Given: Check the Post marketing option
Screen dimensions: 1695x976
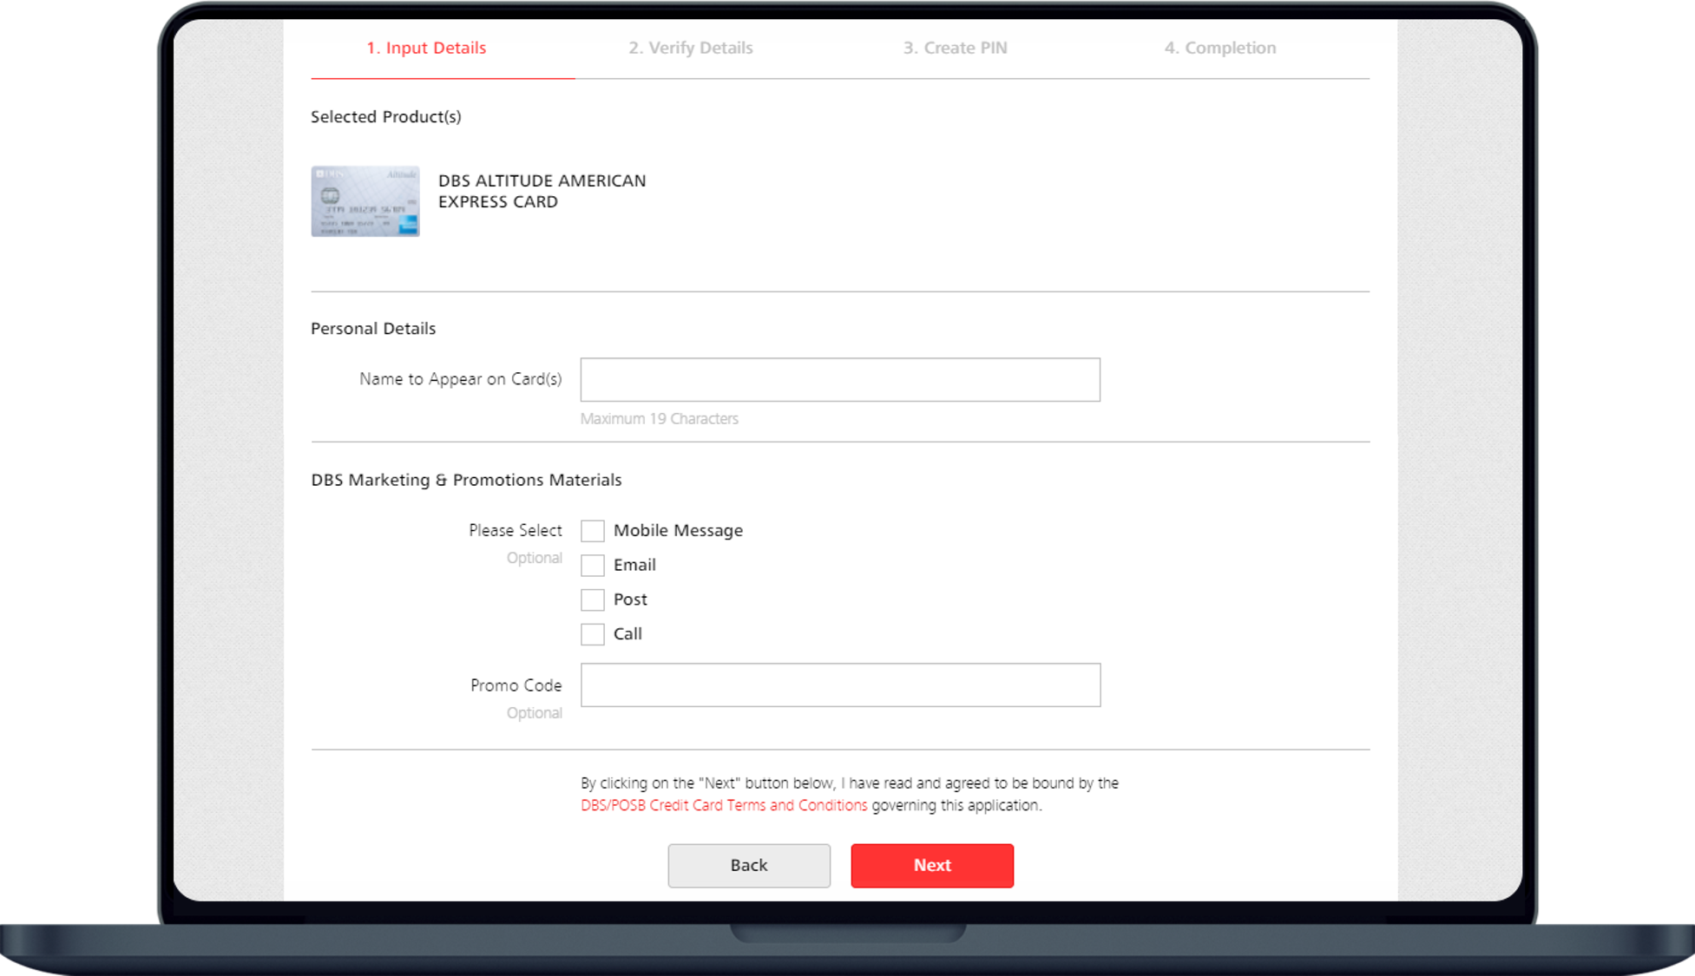Looking at the screenshot, I should pos(593,599).
